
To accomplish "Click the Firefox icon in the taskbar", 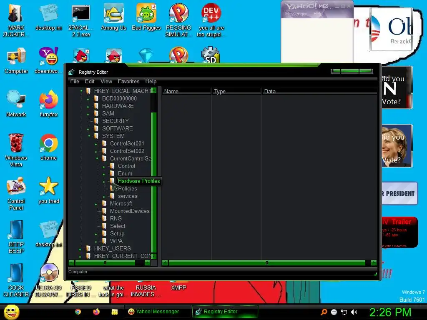I will point(96,312).
